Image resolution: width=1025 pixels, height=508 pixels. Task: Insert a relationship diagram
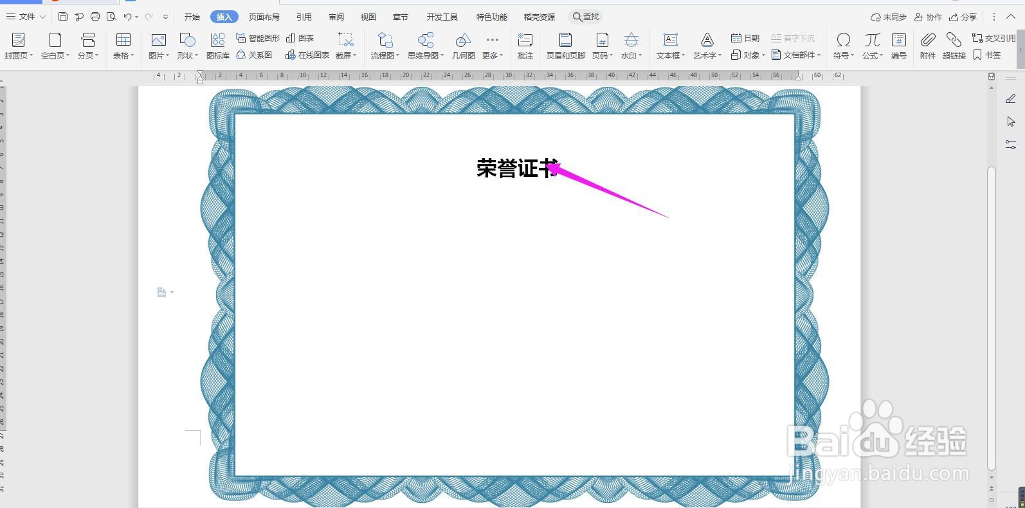(254, 55)
